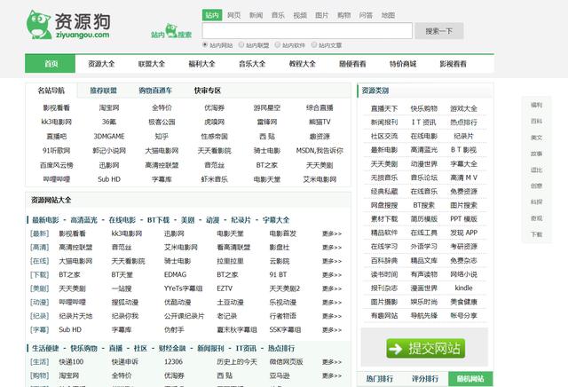Image resolution: width=568 pixels, height=387 pixels.
Task: Expand 更多>> in the [纪录] row
Action: [x=332, y=316]
